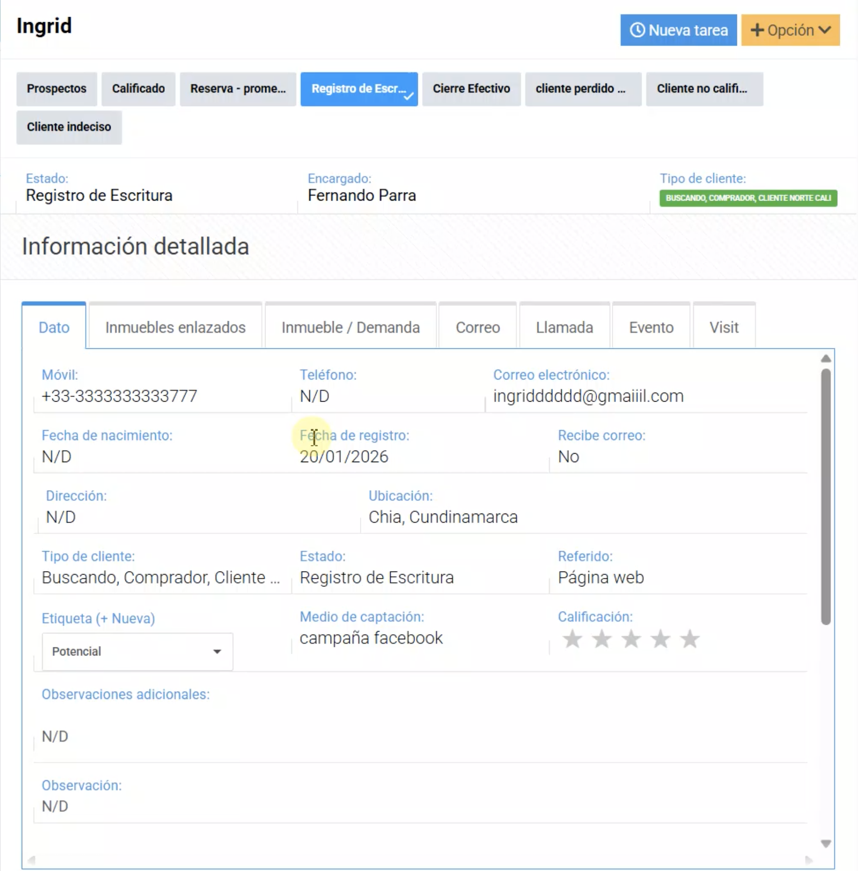858x871 pixels.
Task: Click the vertical scrollbar in details panel
Action: click(825, 497)
